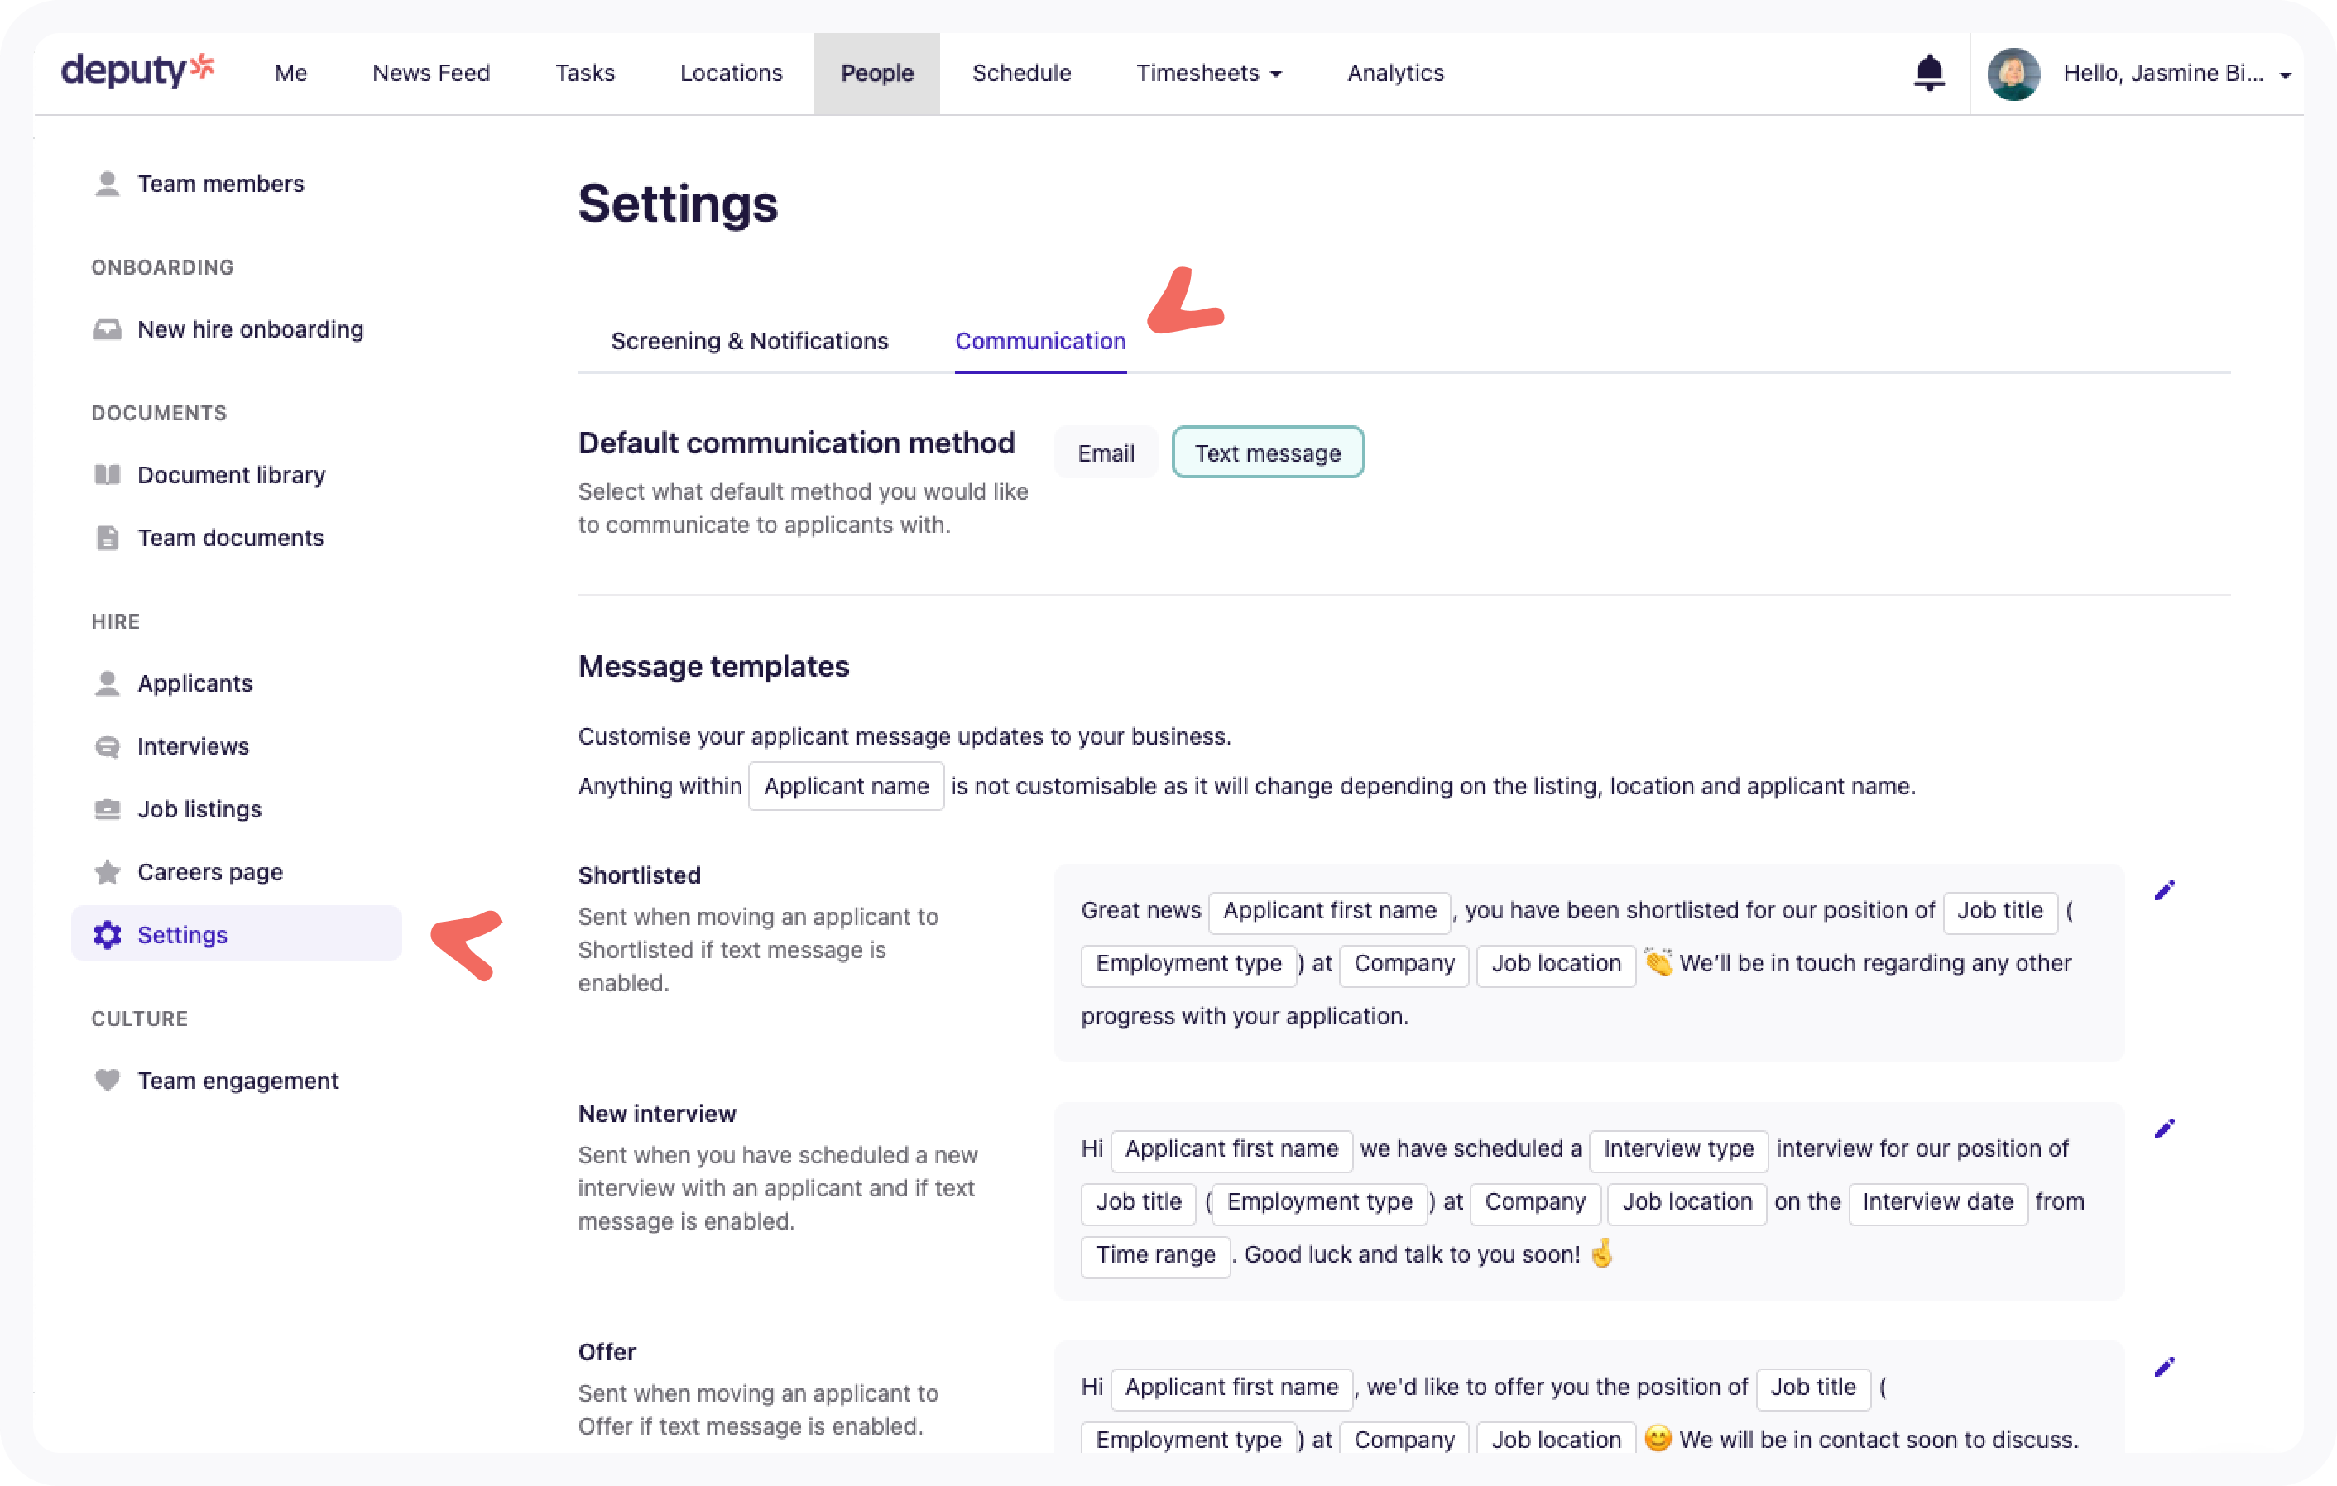Open the Schedule page
The image size is (2337, 1486).
click(x=1021, y=73)
